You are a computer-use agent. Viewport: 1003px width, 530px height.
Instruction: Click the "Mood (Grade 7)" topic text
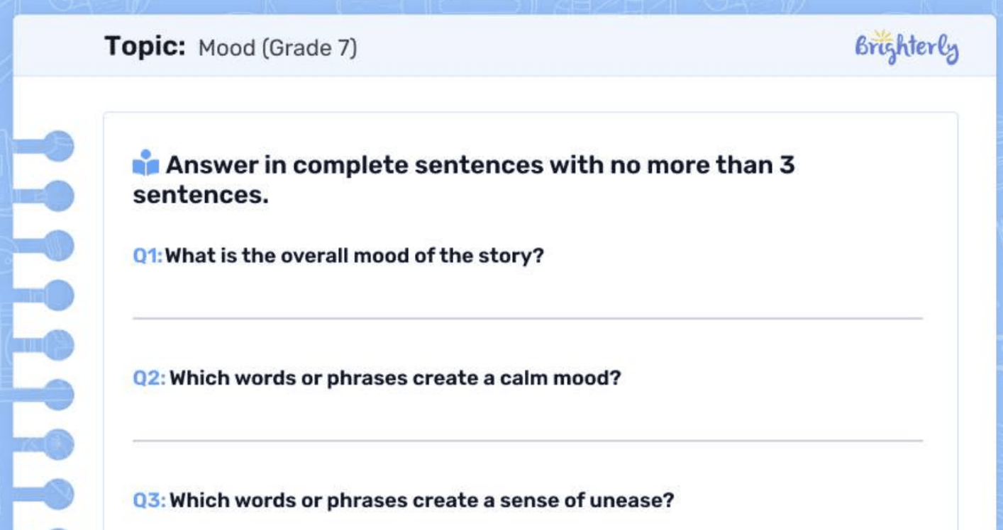pyautogui.click(x=277, y=48)
